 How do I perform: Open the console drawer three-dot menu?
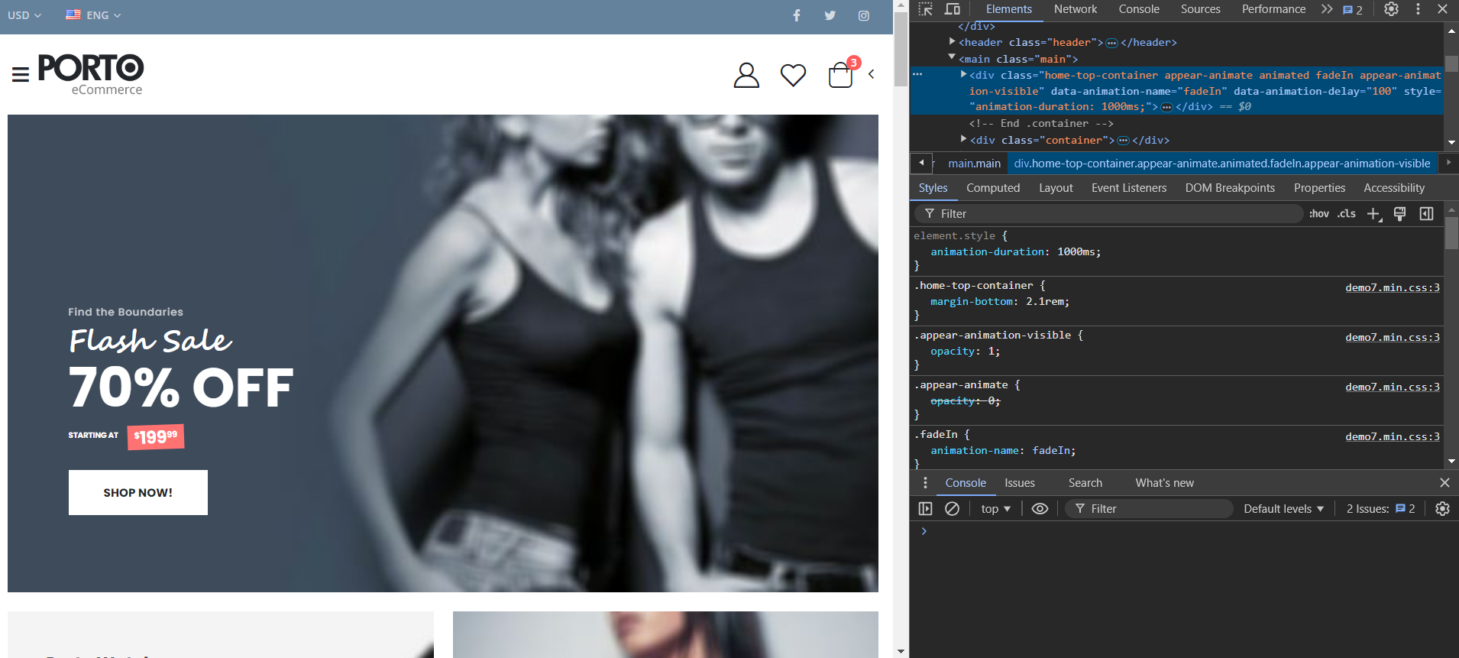pyautogui.click(x=925, y=483)
